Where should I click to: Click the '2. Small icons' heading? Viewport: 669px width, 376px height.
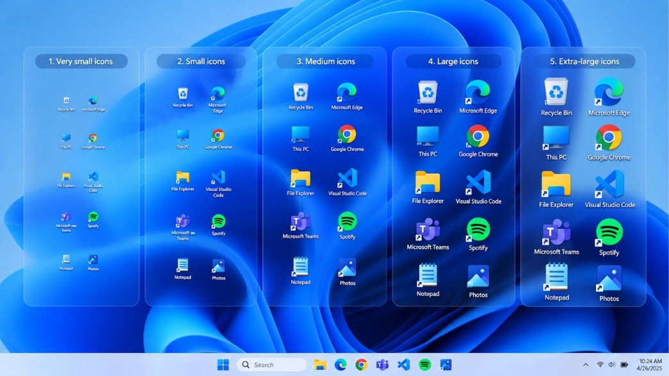point(201,61)
